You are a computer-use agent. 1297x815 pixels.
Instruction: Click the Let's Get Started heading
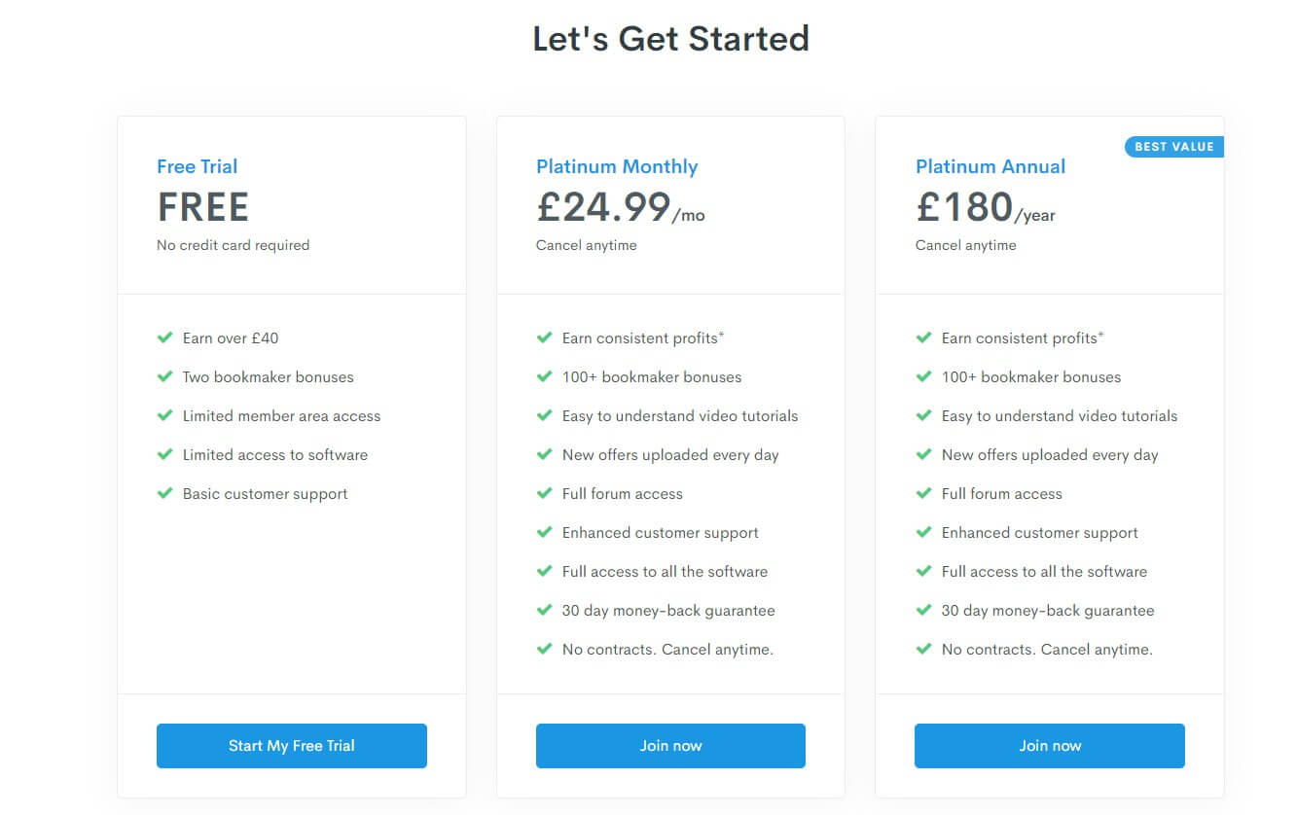(x=670, y=39)
